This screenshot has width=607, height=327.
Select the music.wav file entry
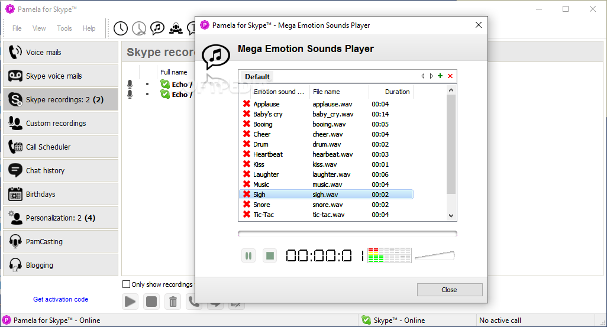tap(328, 184)
